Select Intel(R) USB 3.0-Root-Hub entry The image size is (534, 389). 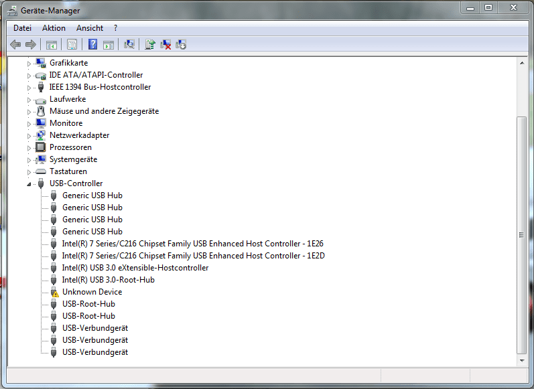109,280
